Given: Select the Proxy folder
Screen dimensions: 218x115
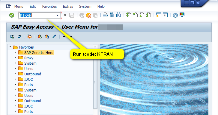Looking at the screenshot, I should tap(29, 58).
